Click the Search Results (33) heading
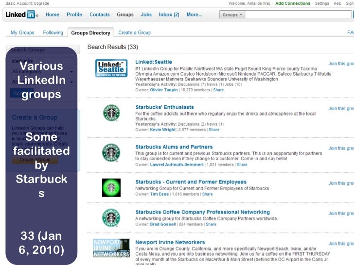 pyautogui.click(x=113, y=47)
